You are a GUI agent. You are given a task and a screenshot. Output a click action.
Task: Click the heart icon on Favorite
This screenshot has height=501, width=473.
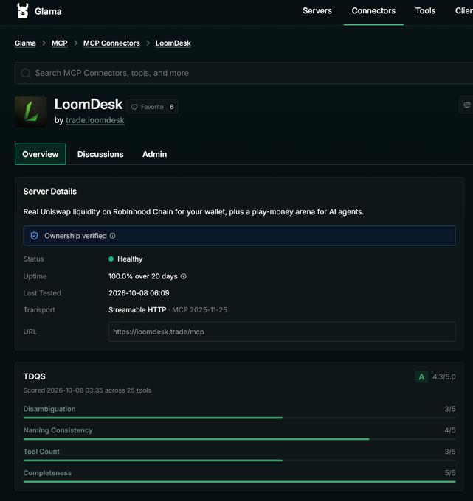[134, 107]
